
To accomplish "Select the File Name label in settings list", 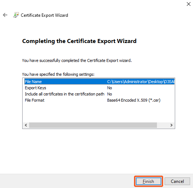I will [33, 82].
